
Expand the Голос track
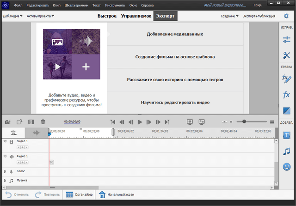click(5, 171)
